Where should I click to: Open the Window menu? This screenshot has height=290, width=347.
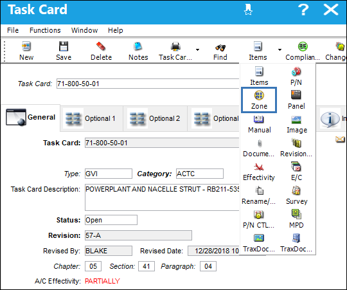(x=84, y=30)
